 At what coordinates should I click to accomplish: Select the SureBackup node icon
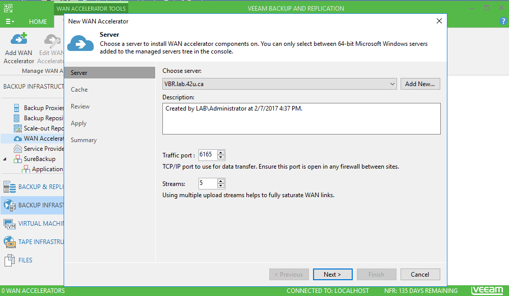coord(18,159)
